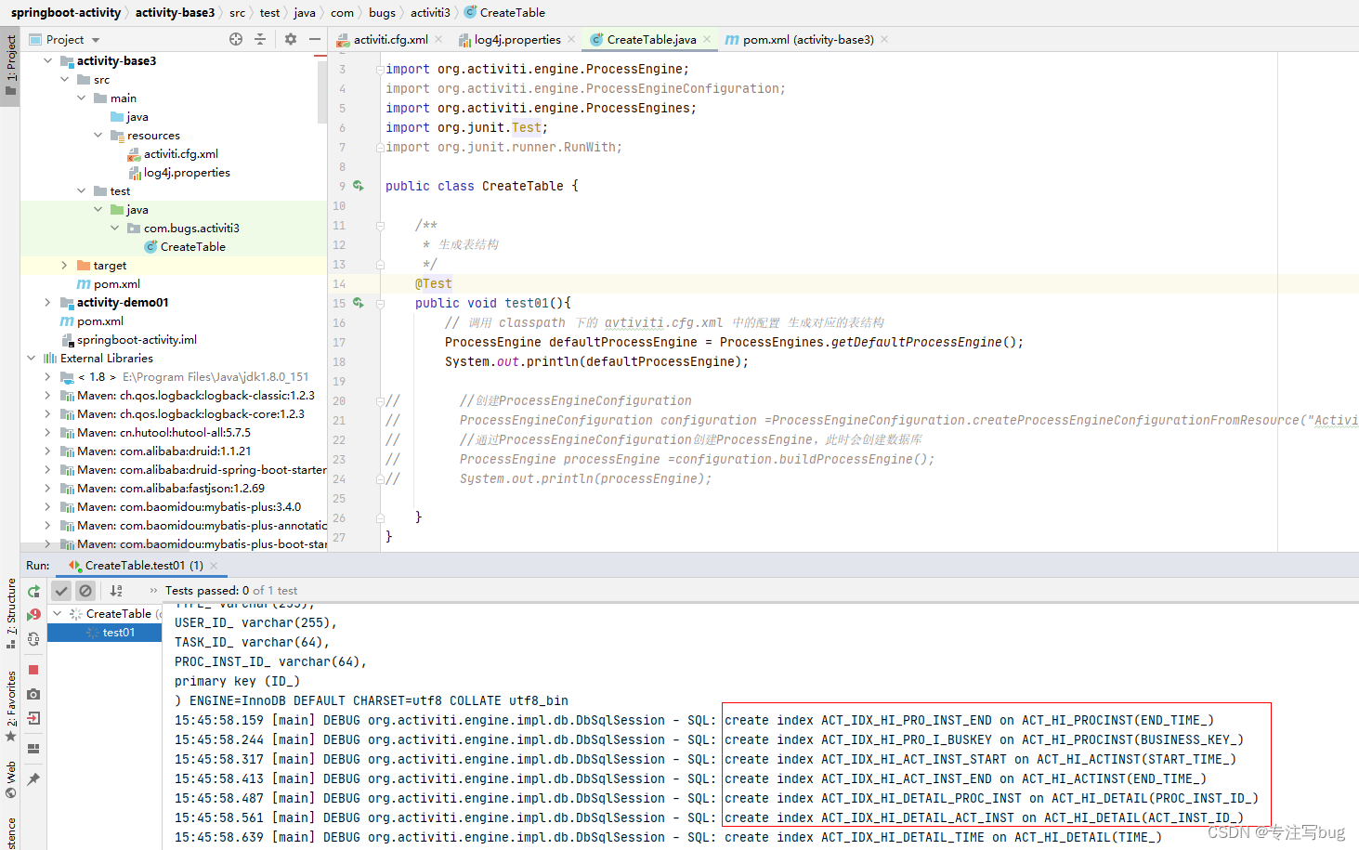Screen dimensions: 1359x850
Task: Select the CreateTable.java editor tab
Action: tap(651, 39)
